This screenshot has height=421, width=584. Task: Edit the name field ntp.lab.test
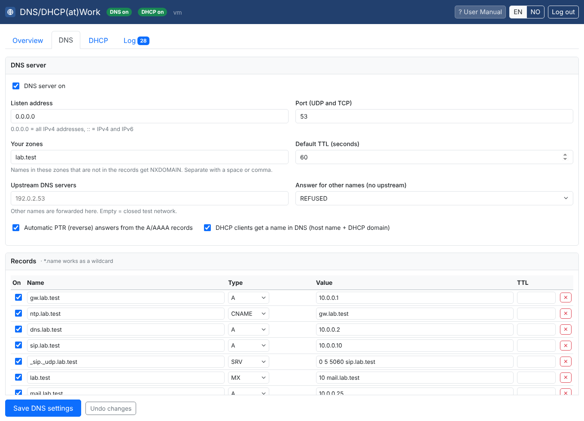pyautogui.click(x=126, y=314)
